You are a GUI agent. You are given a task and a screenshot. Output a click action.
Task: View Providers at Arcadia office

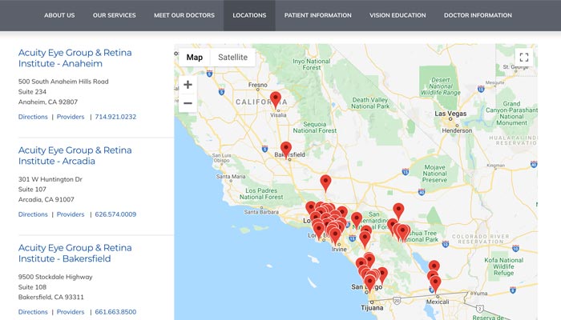pos(71,214)
